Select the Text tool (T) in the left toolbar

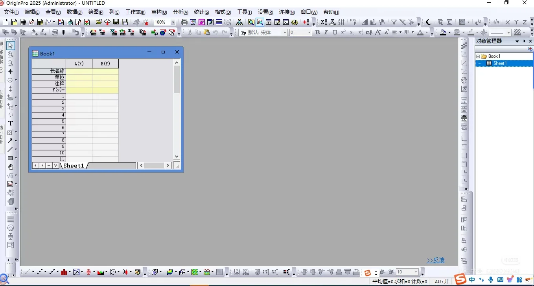click(11, 123)
